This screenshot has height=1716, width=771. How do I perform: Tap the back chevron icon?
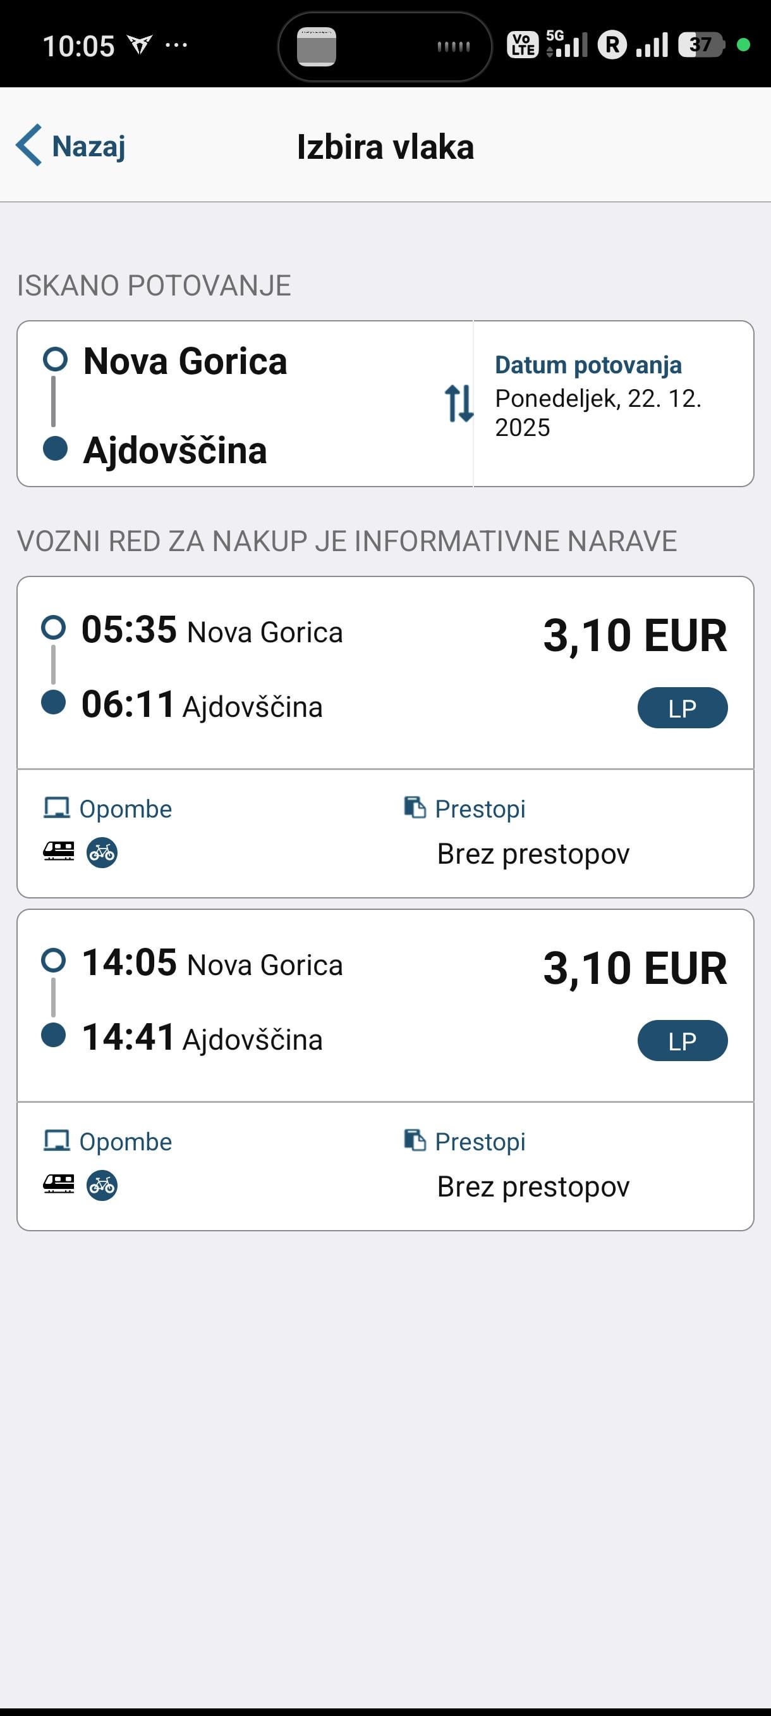click(x=28, y=146)
